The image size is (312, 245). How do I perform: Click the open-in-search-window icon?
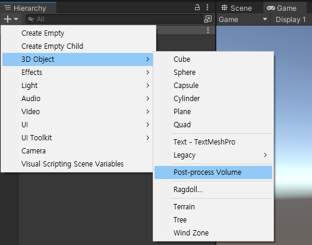click(208, 19)
